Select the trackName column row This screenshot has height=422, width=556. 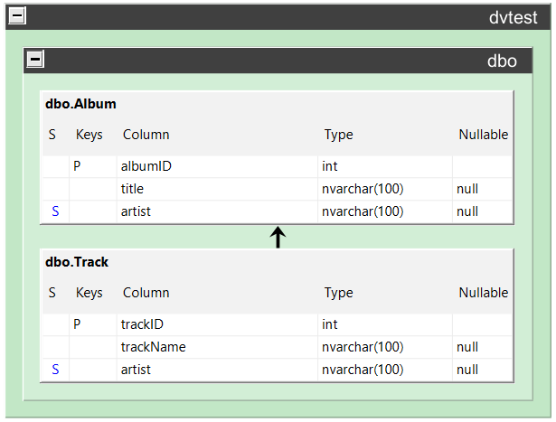click(278, 347)
